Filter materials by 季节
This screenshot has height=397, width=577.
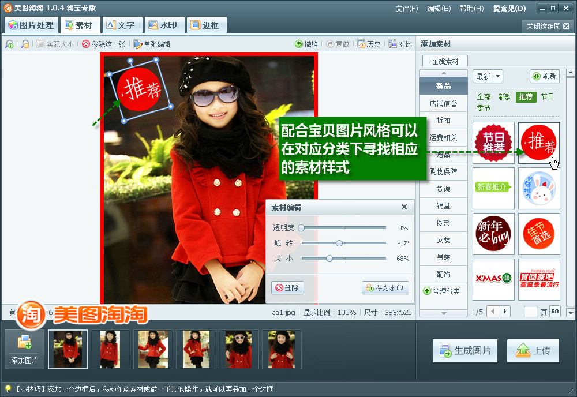point(484,108)
